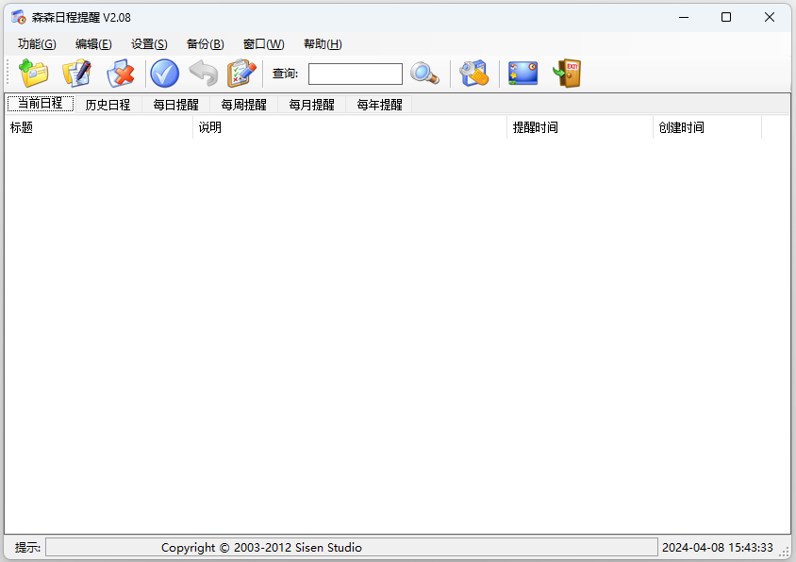Click the clipboard checklist icon
The height and width of the screenshot is (562, 796).
click(x=242, y=74)
